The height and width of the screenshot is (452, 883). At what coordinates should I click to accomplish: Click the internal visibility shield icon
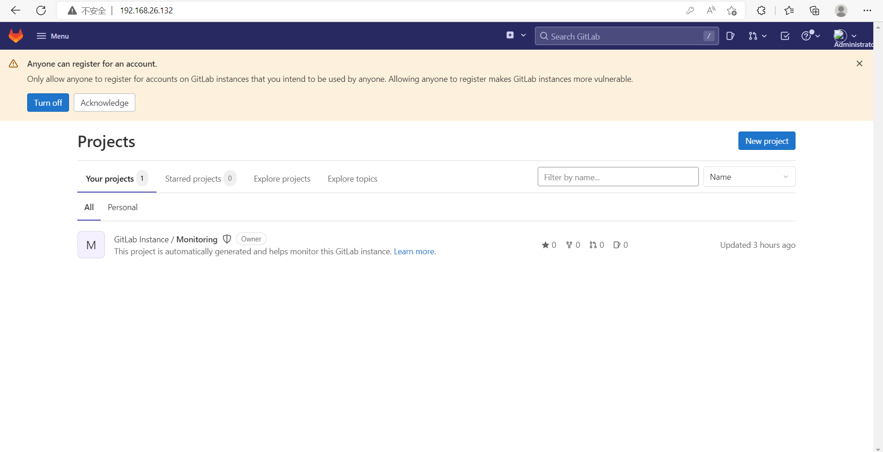(227, 239)
